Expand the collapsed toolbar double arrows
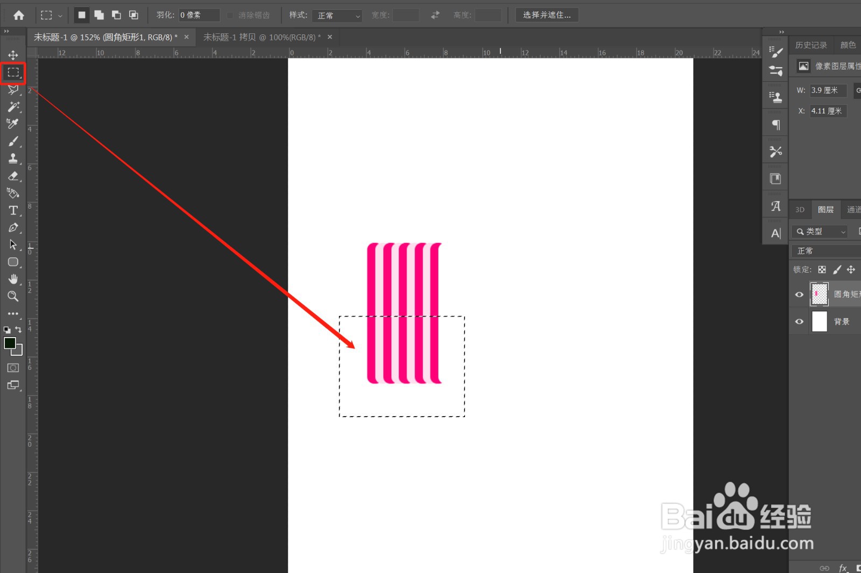Viewport: 861px width, 573px height. pyautogui.click(x=6, y=32)
